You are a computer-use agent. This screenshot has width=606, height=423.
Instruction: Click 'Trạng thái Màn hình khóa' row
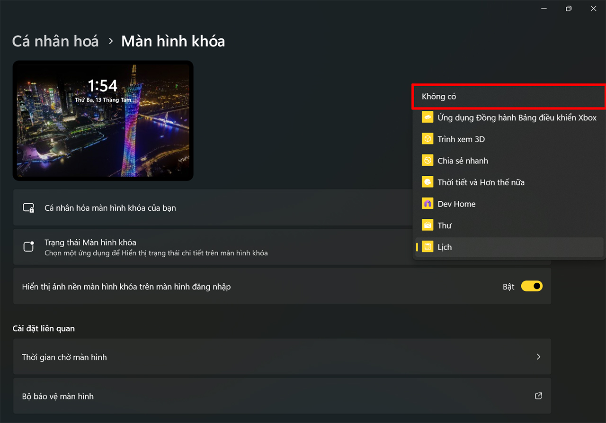(213, 247)
